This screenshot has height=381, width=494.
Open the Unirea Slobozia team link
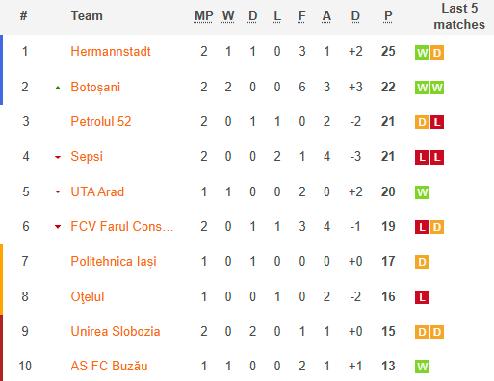tap(116, 331)
